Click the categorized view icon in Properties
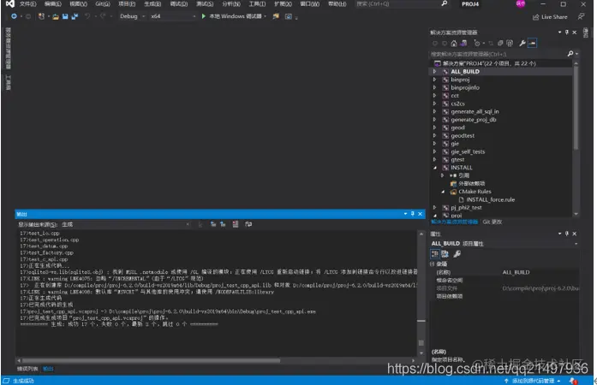Screen dimensions: 597x385 (x=435, y=254)
